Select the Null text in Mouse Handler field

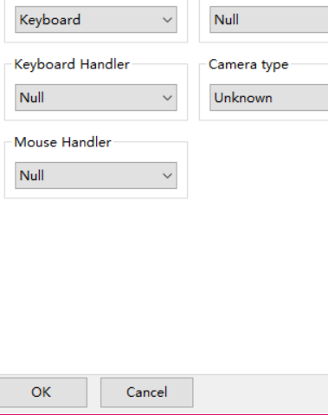click(x=32, y=176)
